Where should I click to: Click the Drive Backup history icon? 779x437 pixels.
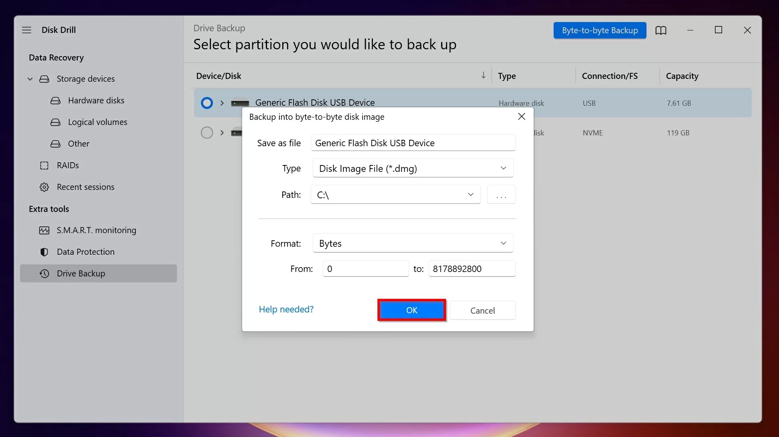pyautogui.click(x=44, y=273)
